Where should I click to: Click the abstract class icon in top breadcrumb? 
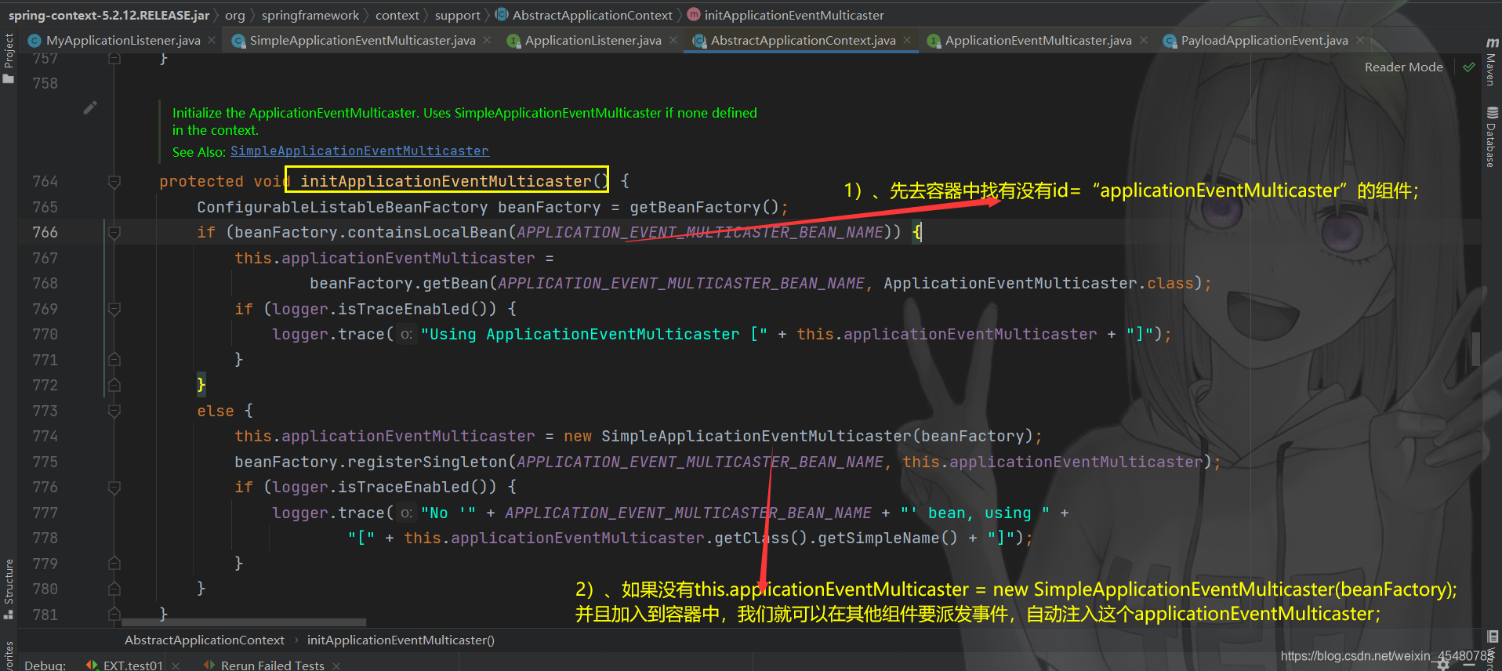pos(502,14)
